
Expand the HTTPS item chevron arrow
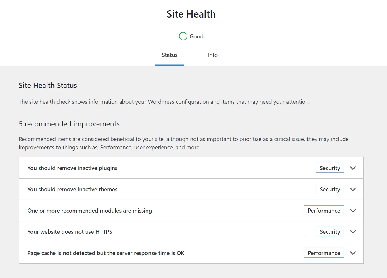[353, 232]
